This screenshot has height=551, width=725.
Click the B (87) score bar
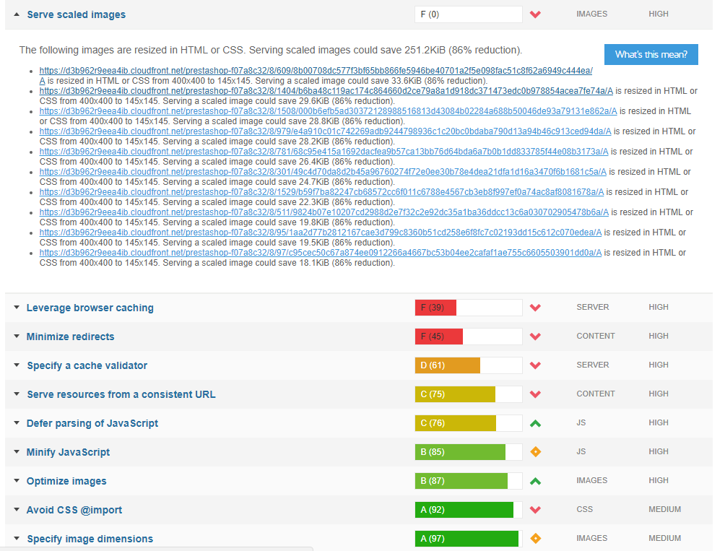click(x=469, y=481)
